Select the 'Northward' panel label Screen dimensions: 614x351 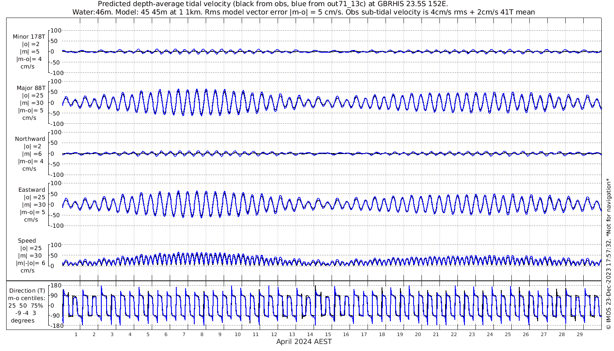click(30, 139)
